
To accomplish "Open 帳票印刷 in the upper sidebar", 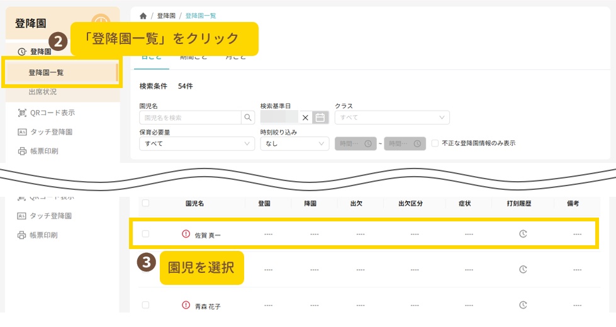I will (x=43, y=151).
